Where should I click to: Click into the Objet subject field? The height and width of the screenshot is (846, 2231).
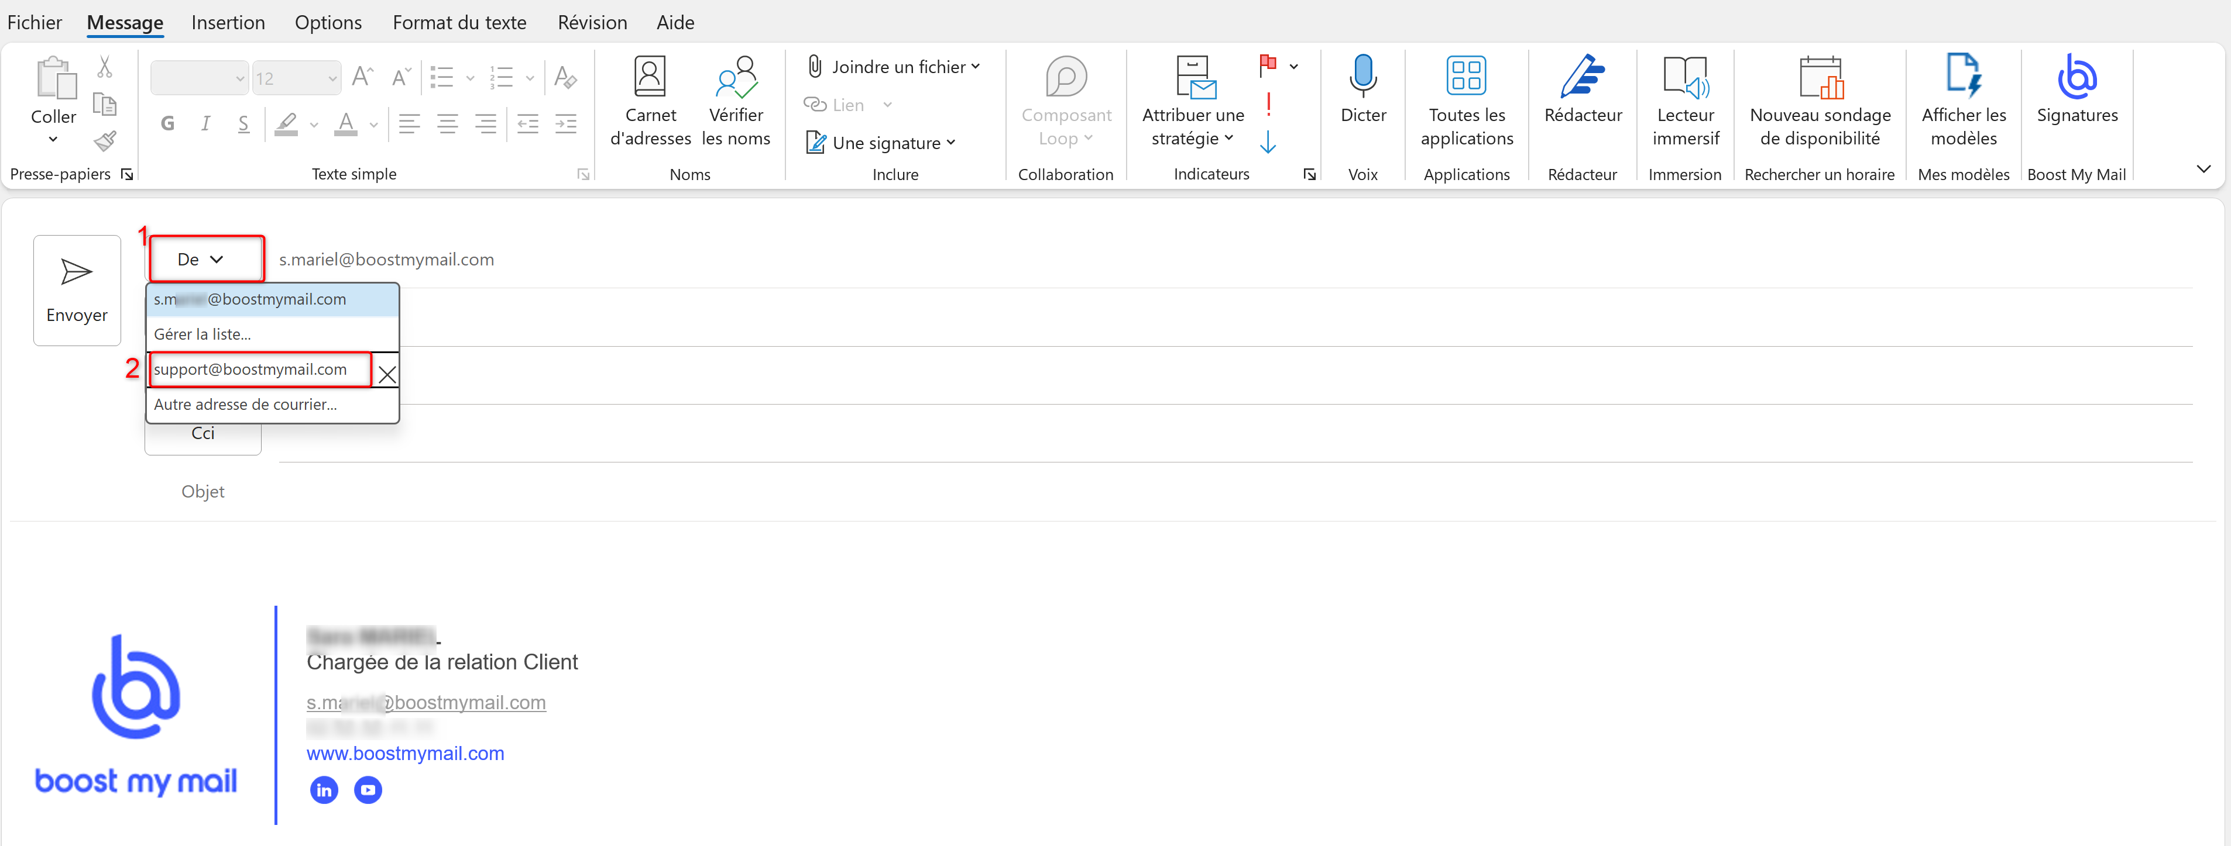pyautogui.click(x=1235, y=491)
